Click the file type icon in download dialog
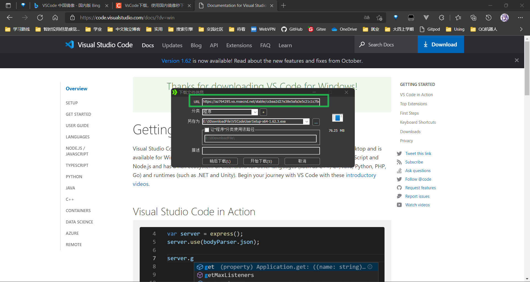Viewport: 530px width, 282px height. click(337, 118)
